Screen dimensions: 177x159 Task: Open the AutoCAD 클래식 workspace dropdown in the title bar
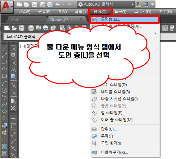point(106,4)
